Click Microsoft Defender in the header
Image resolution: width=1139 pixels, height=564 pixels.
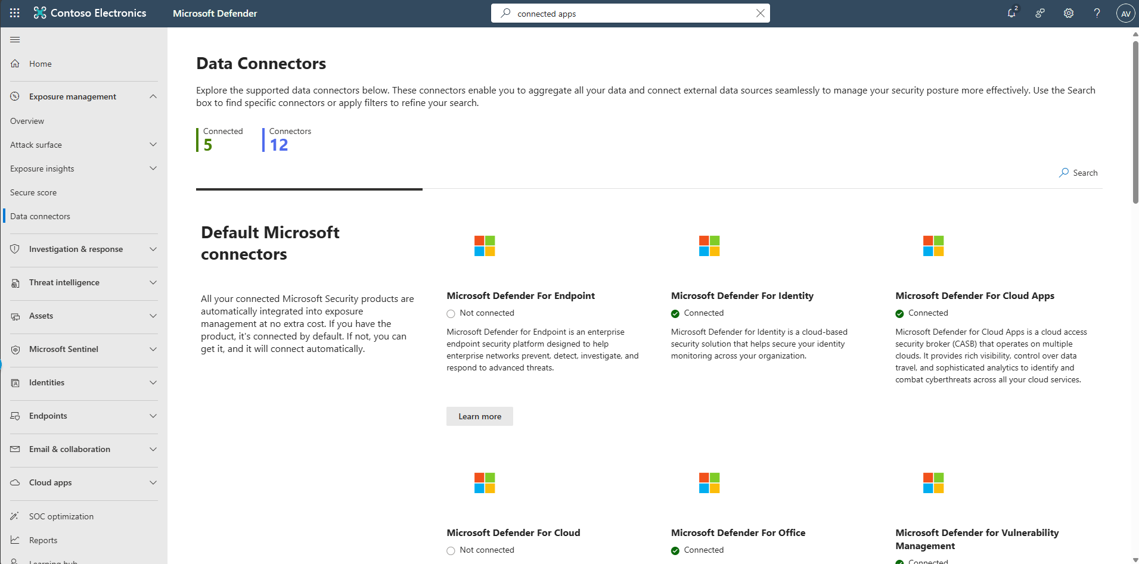tap(215, 13)
